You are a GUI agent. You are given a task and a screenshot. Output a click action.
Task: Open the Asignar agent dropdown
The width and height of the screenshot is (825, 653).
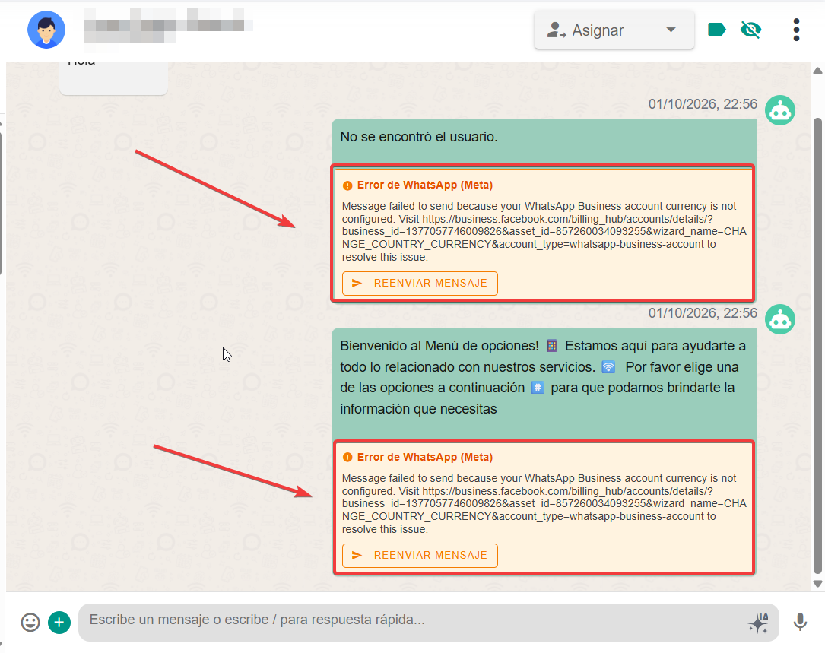click(x=614, y=30)
